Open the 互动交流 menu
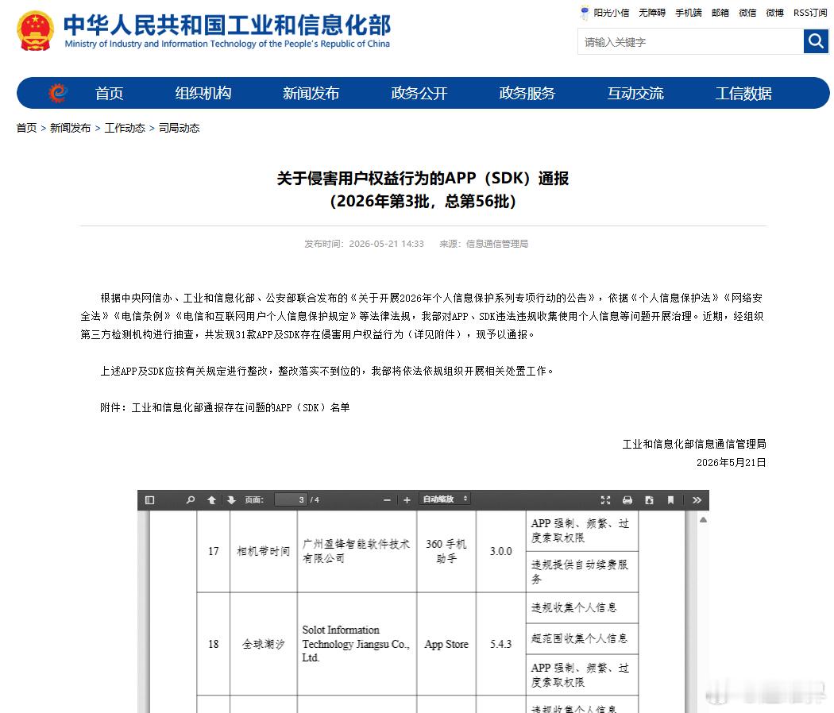The width and height of the screenshot is (834, 713). click(x=635, y=94)
